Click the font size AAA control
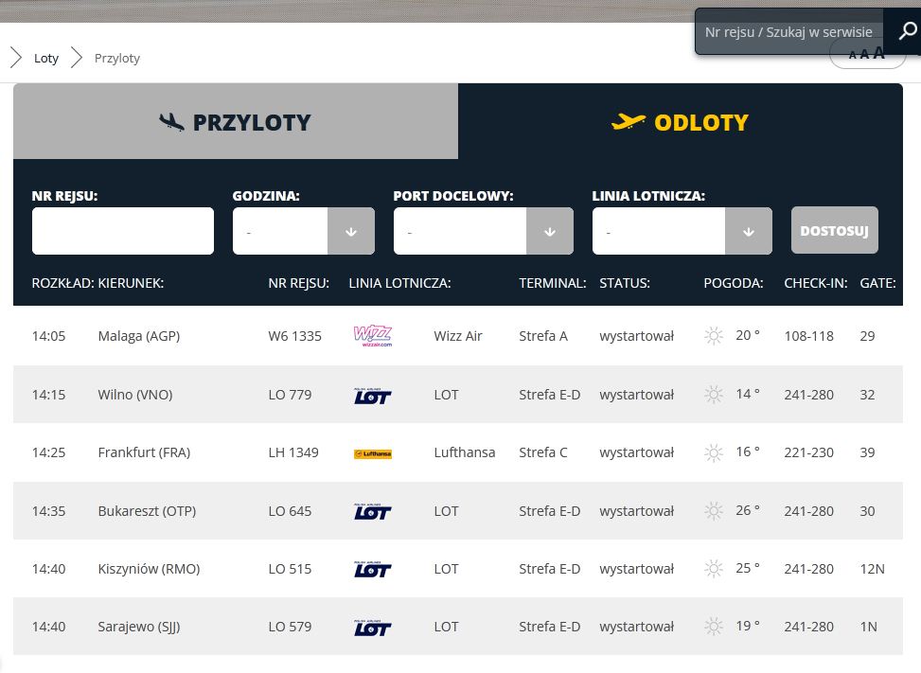Screen dimensions: 921x673 click(867, 54)
